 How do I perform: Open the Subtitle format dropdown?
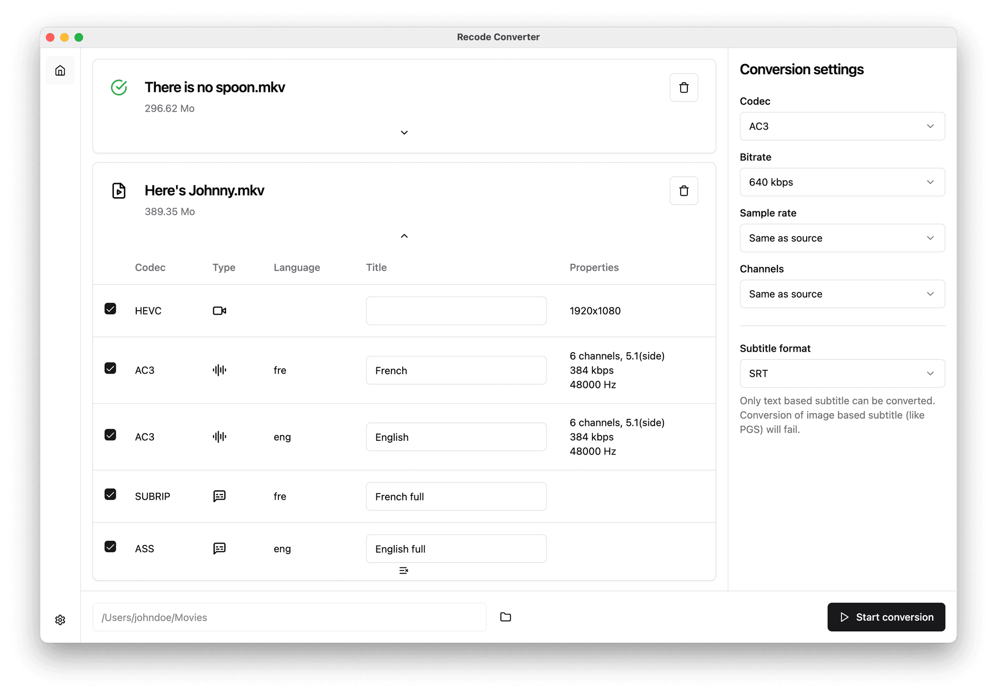842,373
